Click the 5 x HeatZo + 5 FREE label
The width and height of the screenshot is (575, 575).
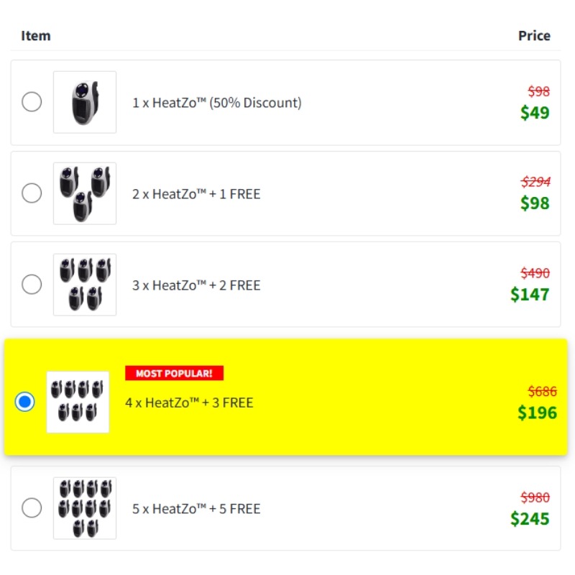pos(196,509)
